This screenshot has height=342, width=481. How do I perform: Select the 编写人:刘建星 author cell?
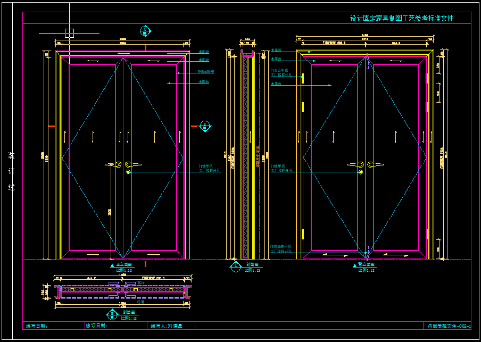click(167, 326)
